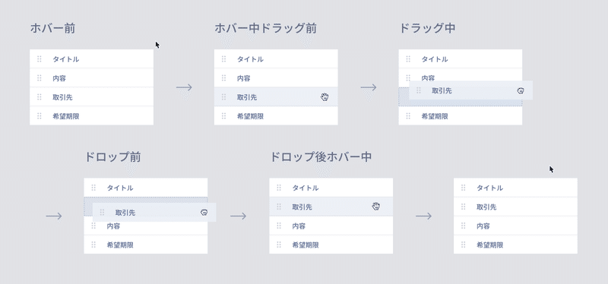Click drag handle of 希望期限 in ドラッグ中 list
608x284 pixels.
pos(408,116)
